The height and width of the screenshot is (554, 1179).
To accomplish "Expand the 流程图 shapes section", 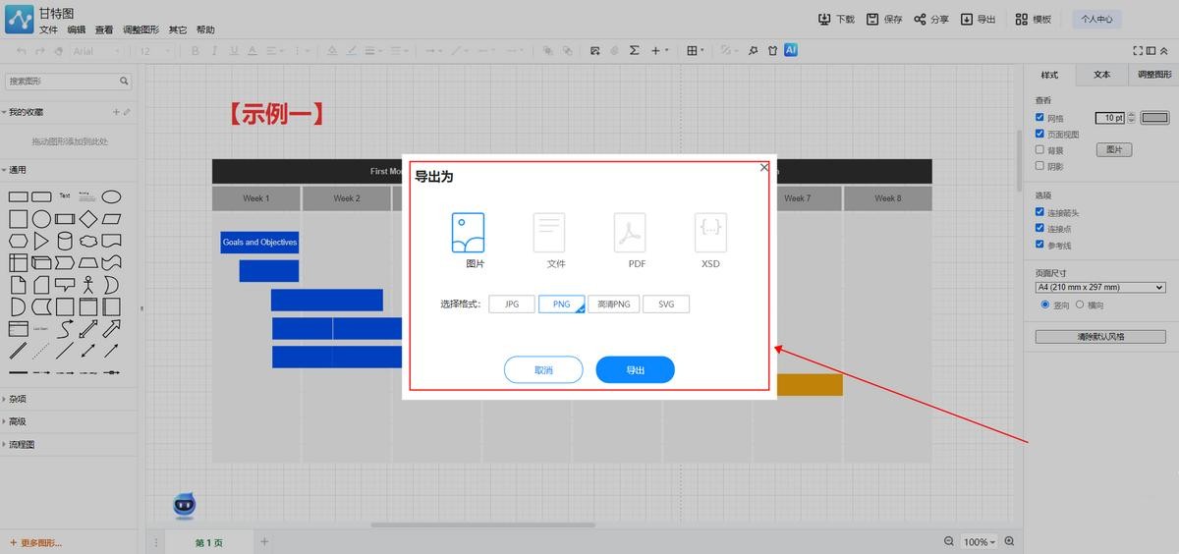I will pos(22,444).
